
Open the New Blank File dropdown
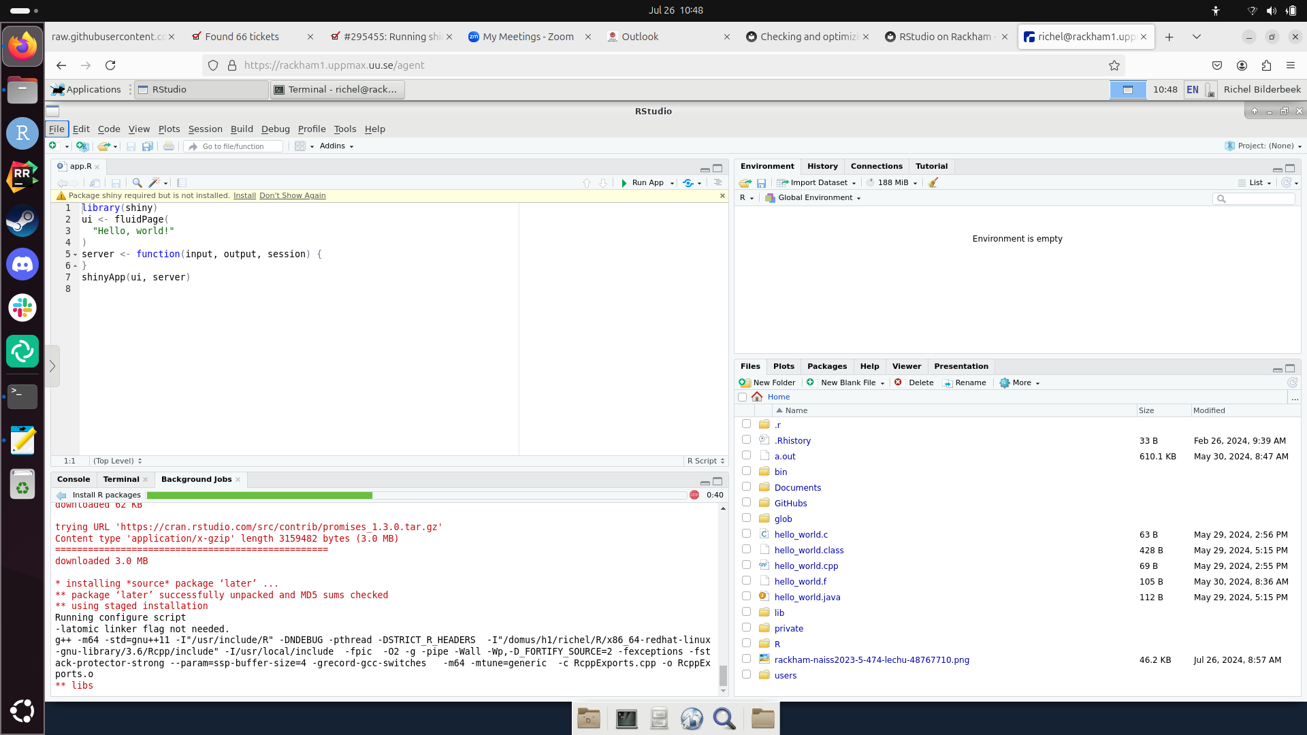pos(845,382)
